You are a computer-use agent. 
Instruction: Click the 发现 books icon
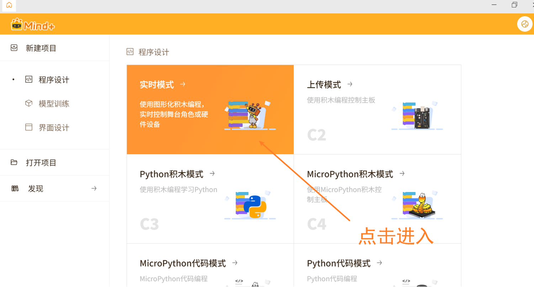15,188
